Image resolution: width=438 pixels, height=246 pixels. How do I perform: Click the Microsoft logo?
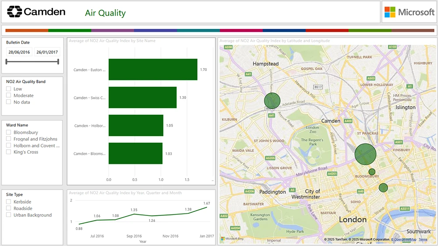409,12
